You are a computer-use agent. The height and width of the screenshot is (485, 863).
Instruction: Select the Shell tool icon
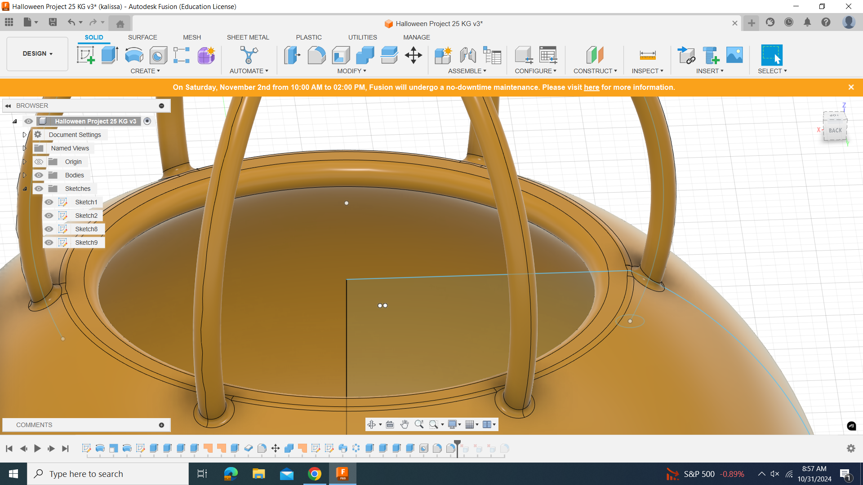[x=341, y=55]
